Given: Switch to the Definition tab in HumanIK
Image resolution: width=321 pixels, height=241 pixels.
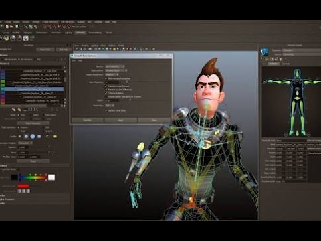Looking at the screenshot, I should click(x=274, y=64).
